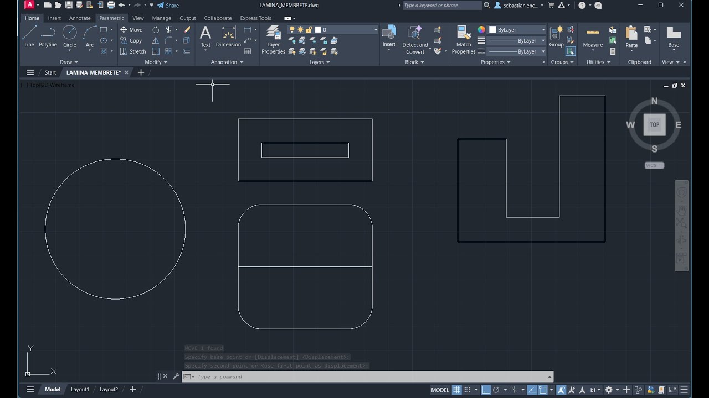Click the Offset tool icon
709x398 pixels.
187,51
